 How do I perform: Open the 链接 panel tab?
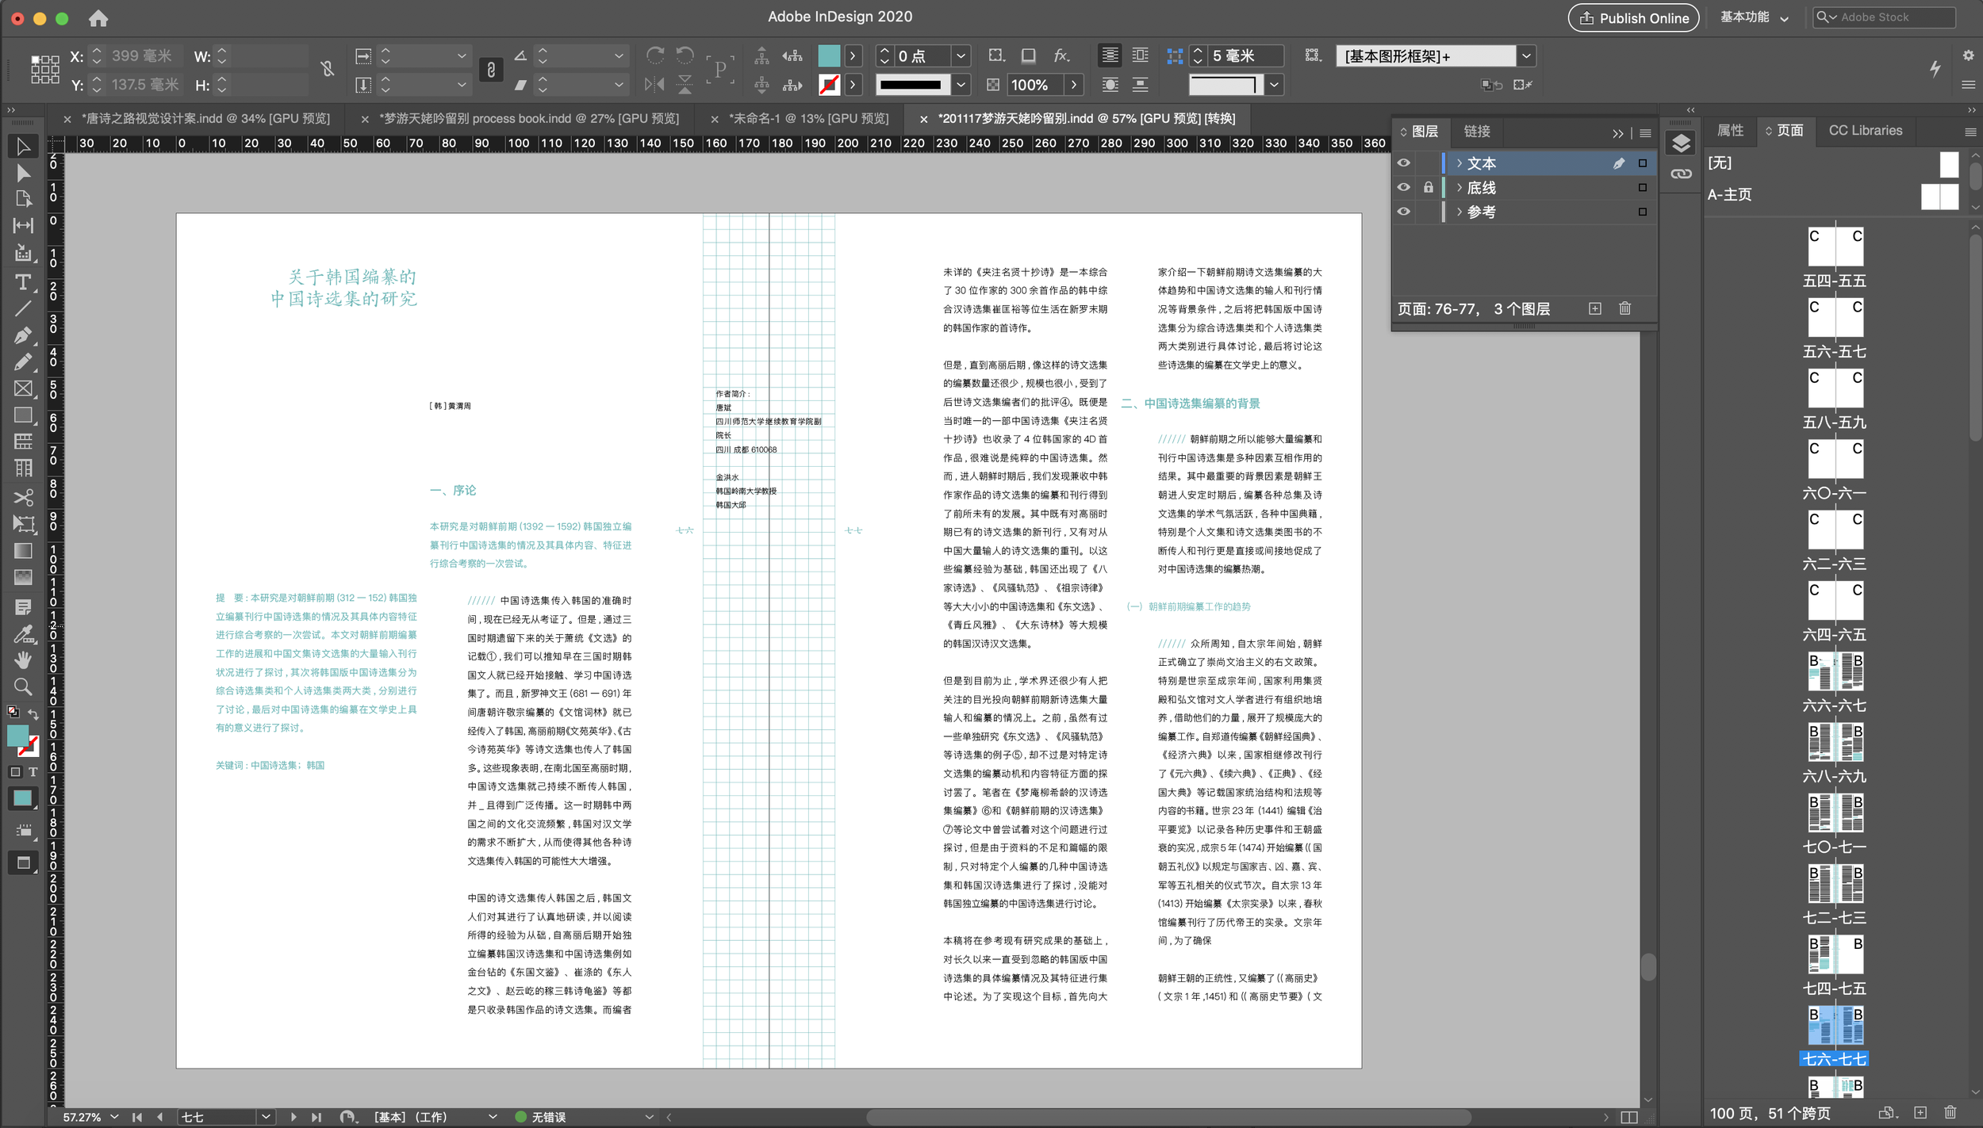click(1476, 132)
